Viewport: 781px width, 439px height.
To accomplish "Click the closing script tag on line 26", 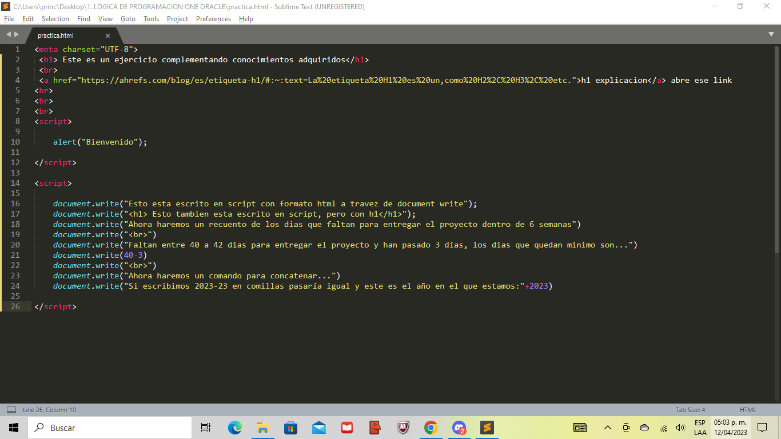I will pyautogui.click(x=55, y=306).
